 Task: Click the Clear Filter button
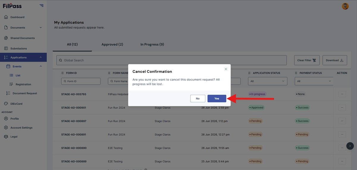307,60
